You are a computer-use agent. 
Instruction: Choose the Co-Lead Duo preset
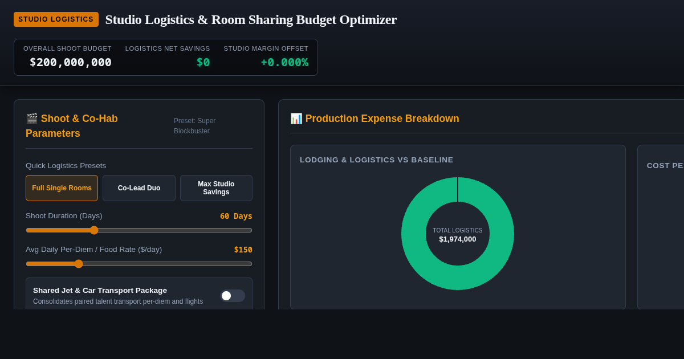(139, 188)
